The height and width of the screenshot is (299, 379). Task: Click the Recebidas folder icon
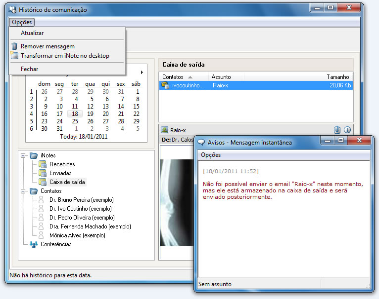click(43, 164)
